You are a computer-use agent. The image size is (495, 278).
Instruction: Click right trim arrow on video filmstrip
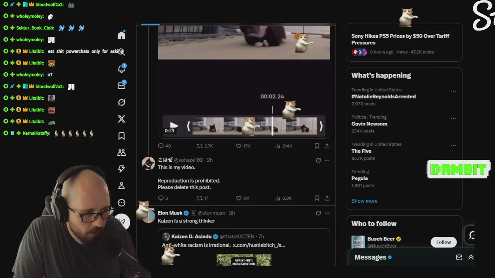[x=321, y=126]
